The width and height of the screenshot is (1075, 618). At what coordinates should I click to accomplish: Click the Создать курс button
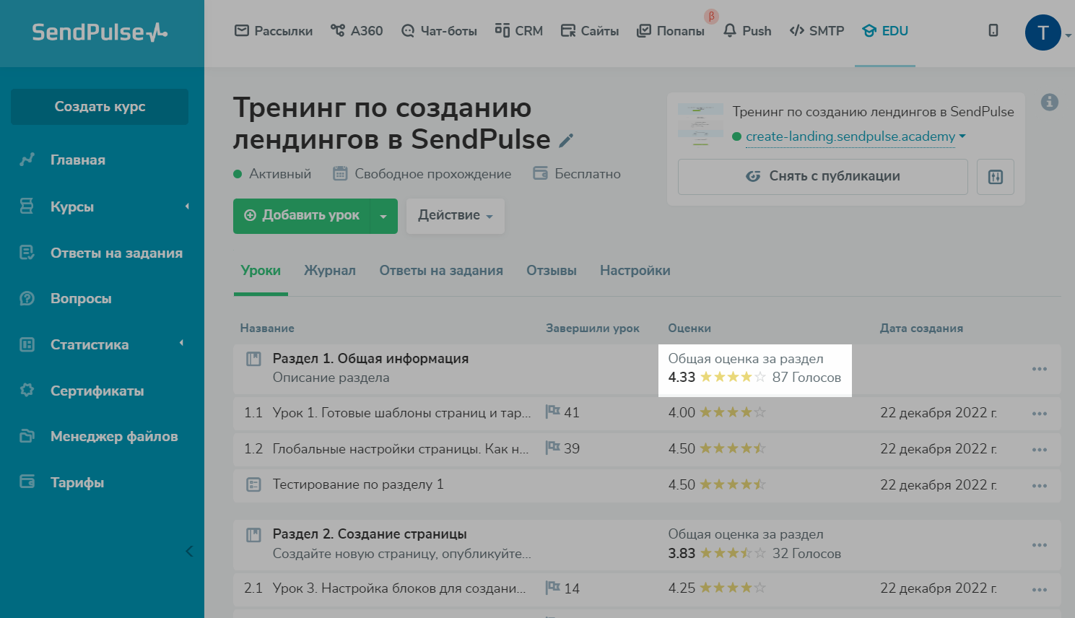coord(100,107)
